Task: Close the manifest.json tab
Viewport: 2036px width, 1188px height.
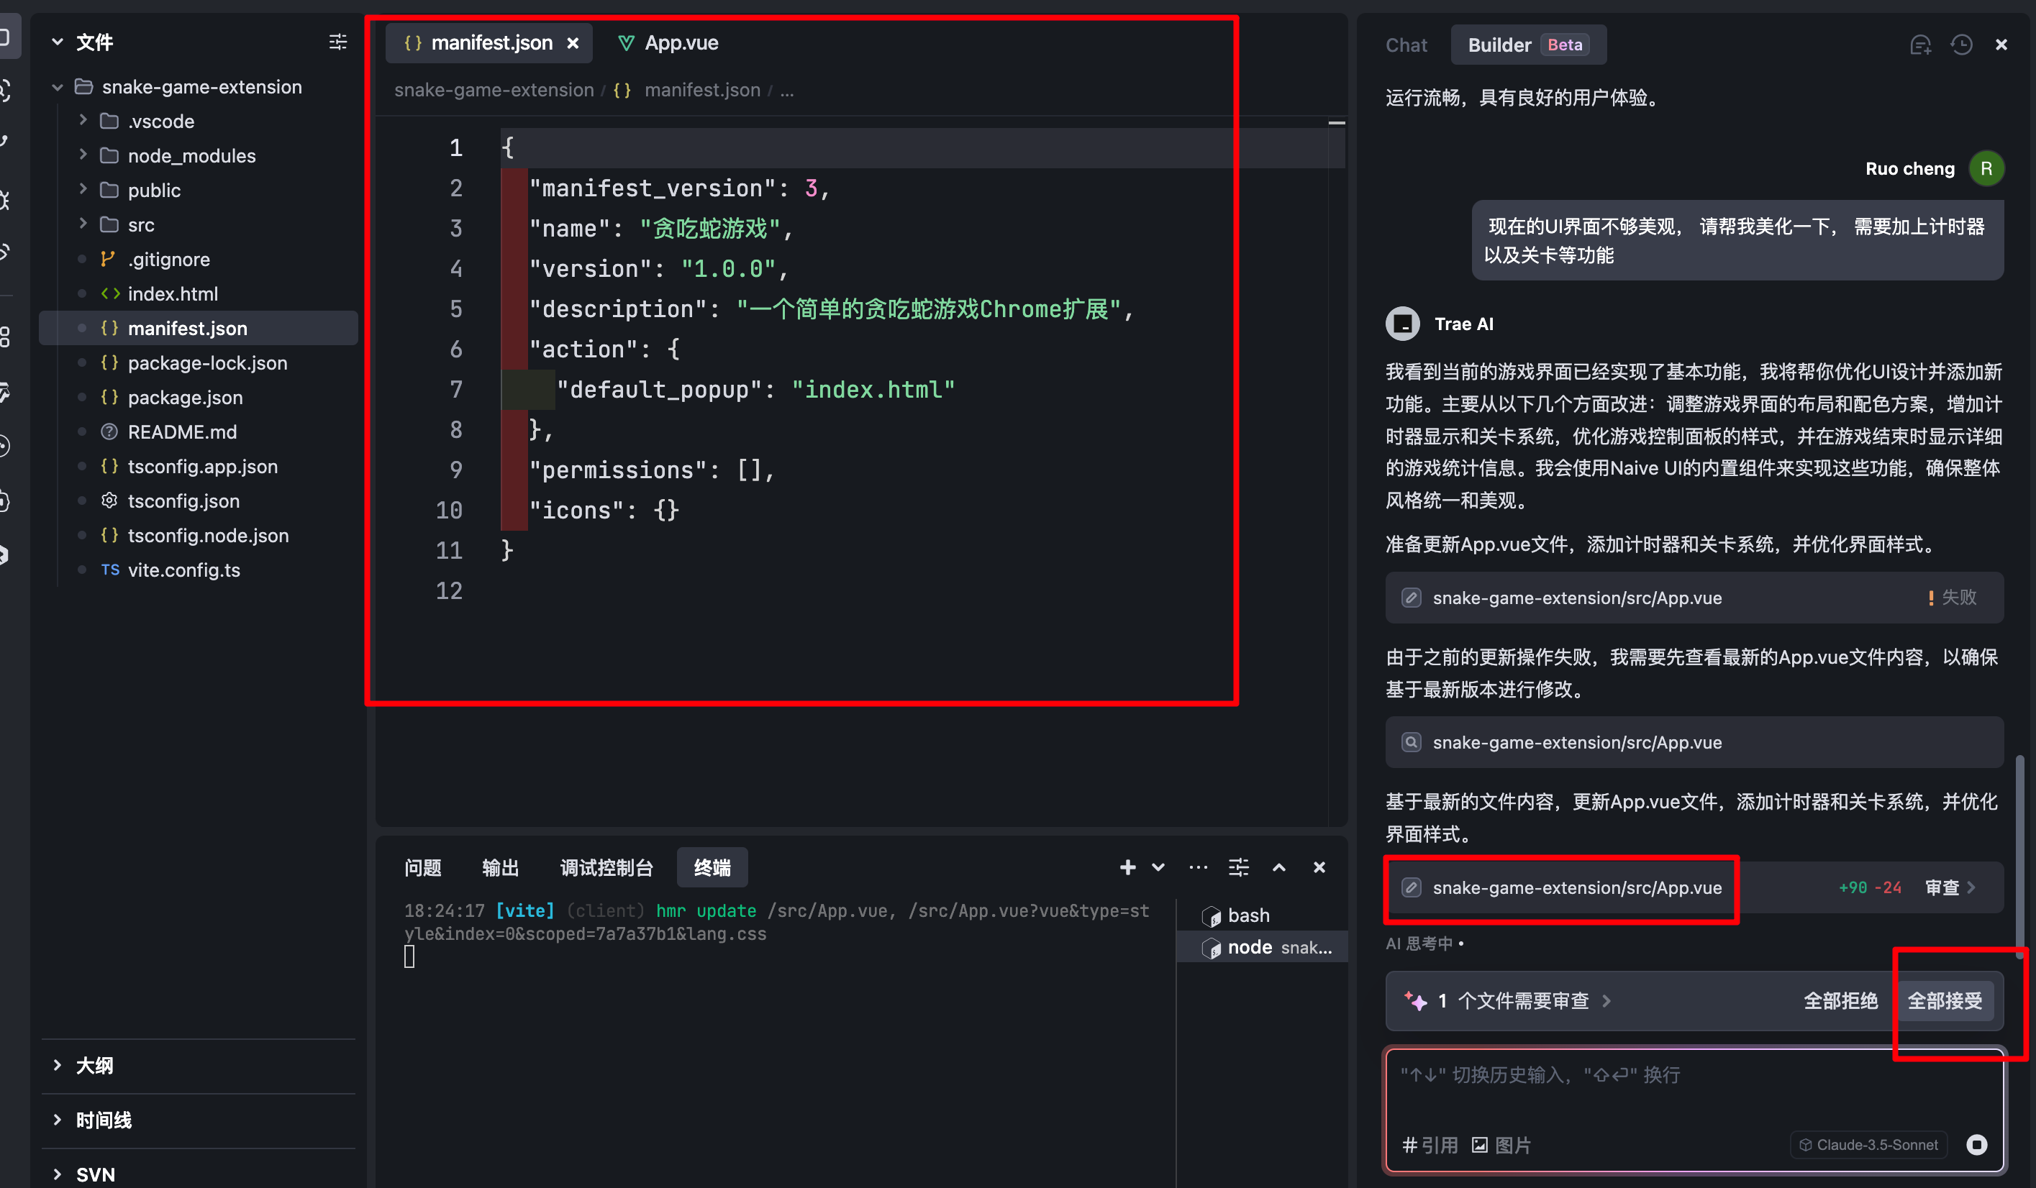Action: click(x=573, y=44)
